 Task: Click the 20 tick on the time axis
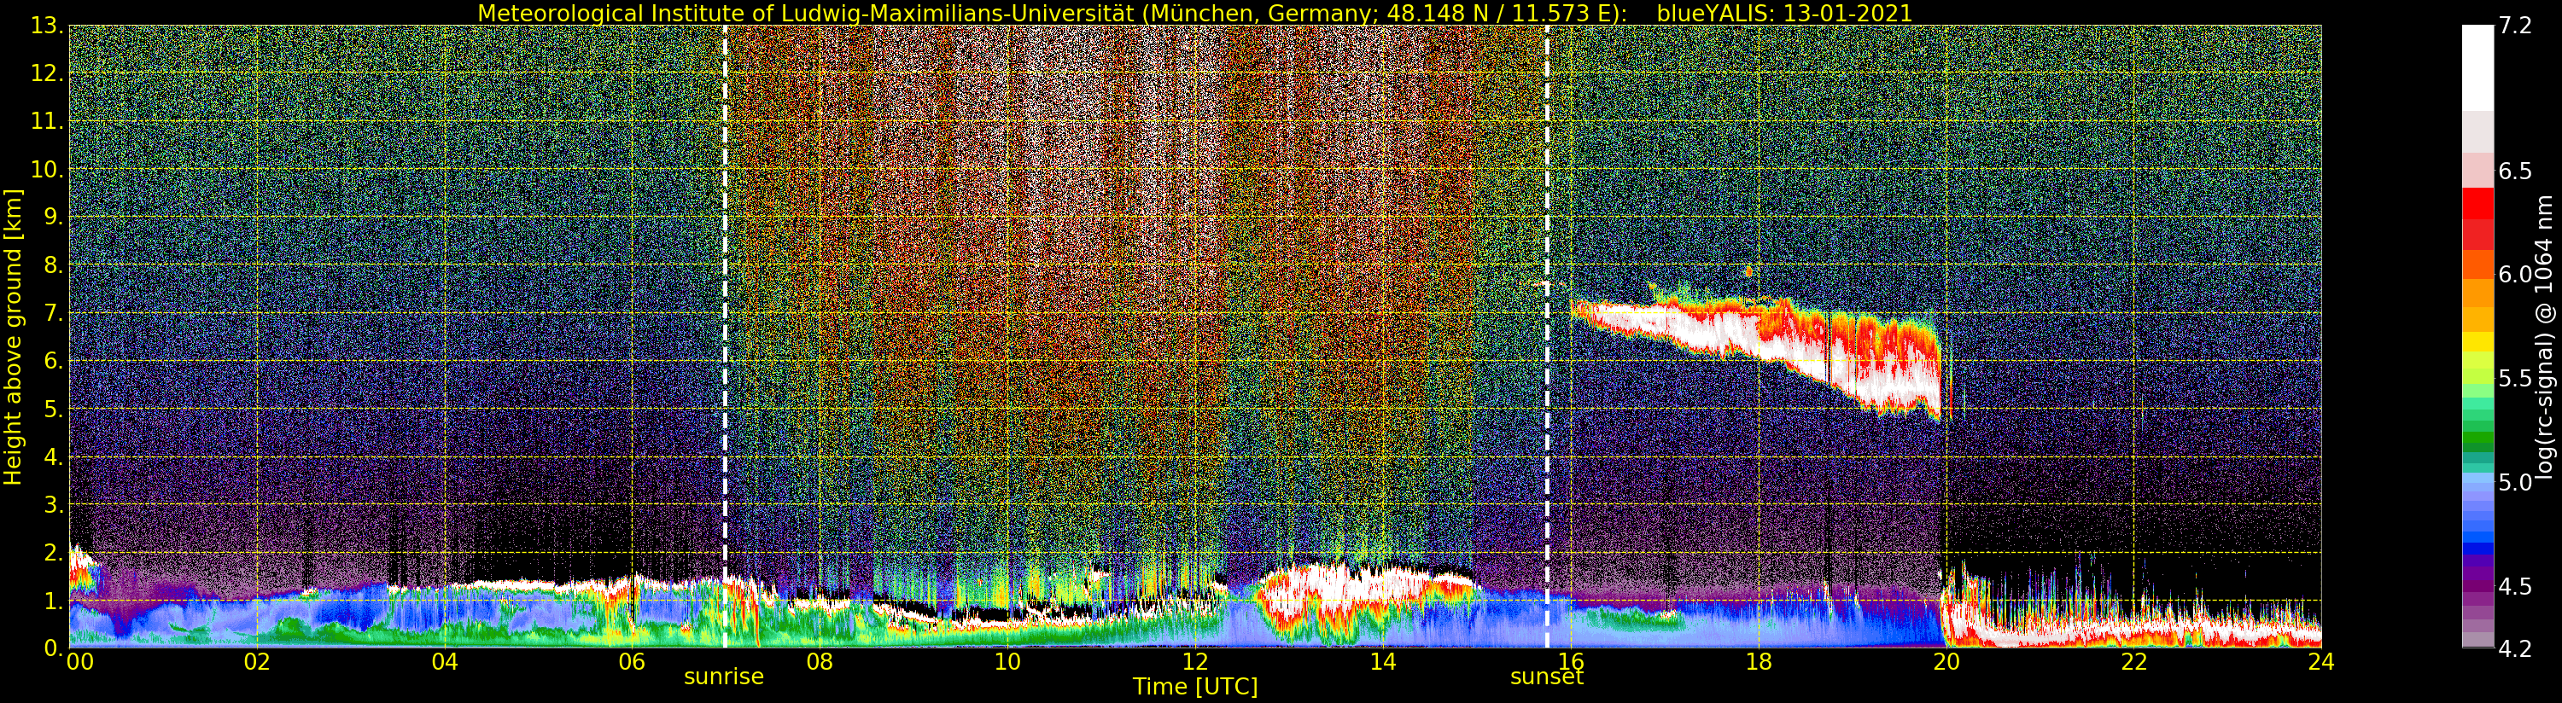click(x=1946, y=662)
